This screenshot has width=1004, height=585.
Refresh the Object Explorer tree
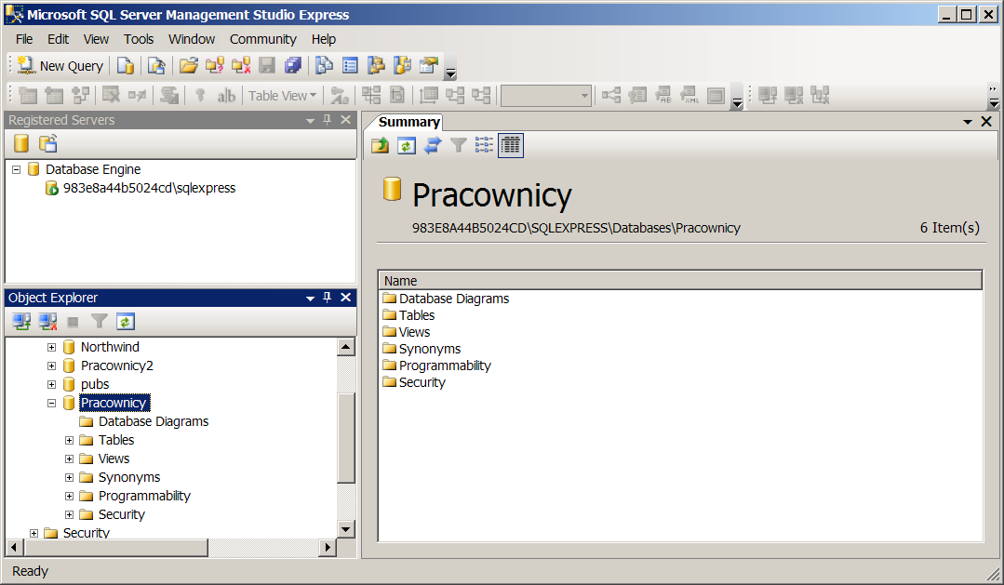[126, 321]
